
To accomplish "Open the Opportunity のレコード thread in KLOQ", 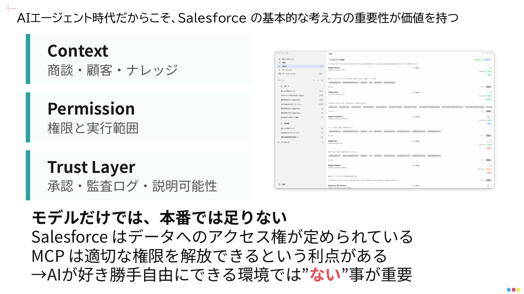I will tap(300, 133).
